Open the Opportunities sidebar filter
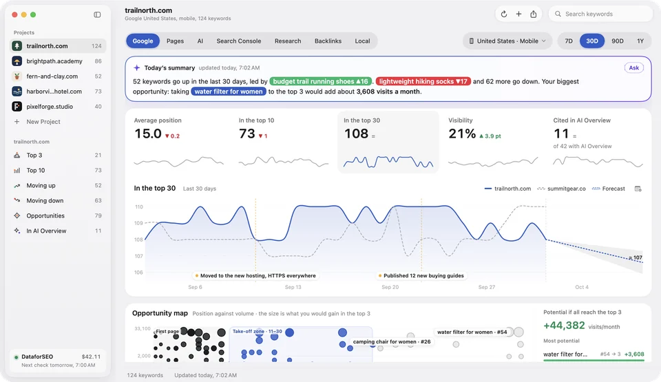 pyautogui.click(x=58, y=215)
